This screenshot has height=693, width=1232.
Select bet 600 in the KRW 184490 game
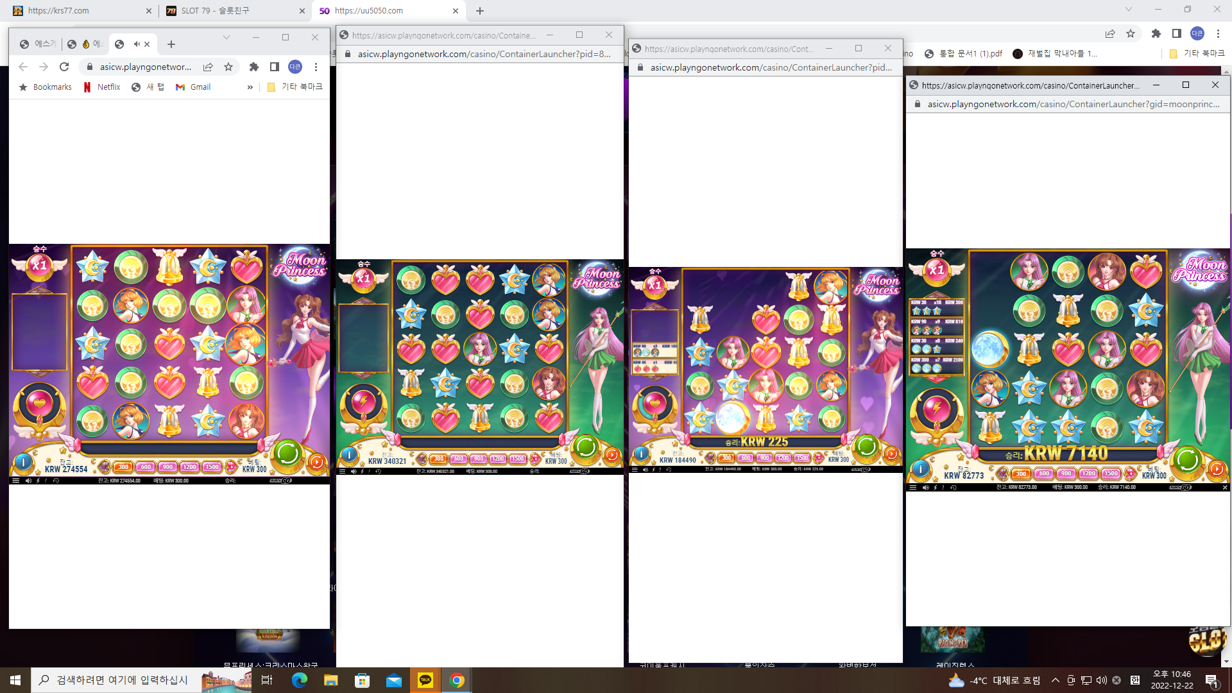point(745,458)
